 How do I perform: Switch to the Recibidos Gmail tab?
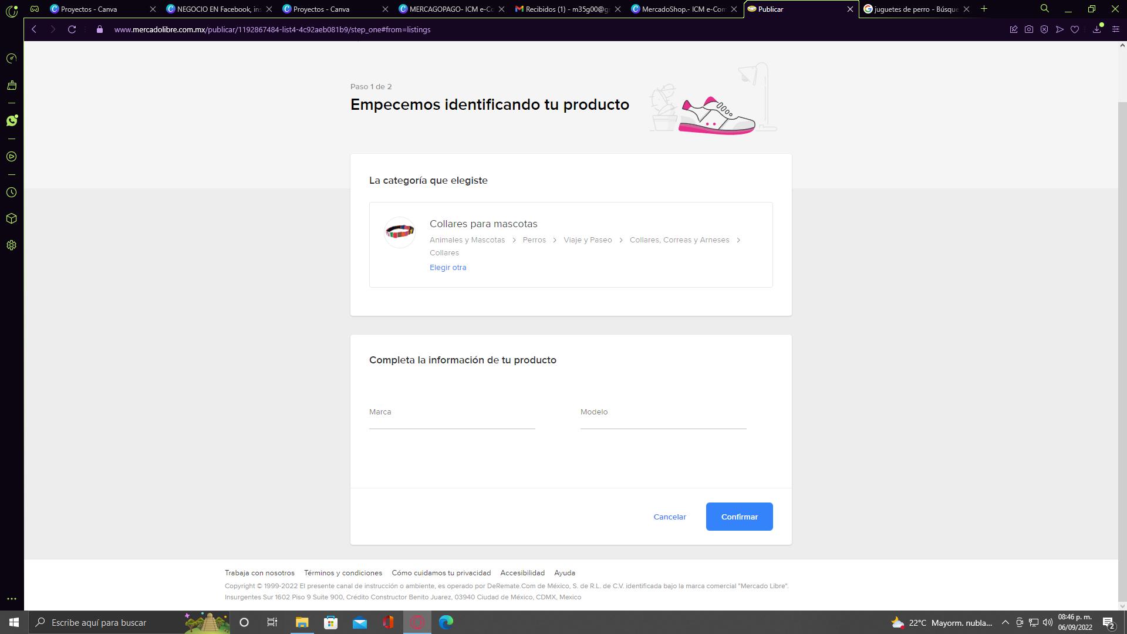(563, 9)
